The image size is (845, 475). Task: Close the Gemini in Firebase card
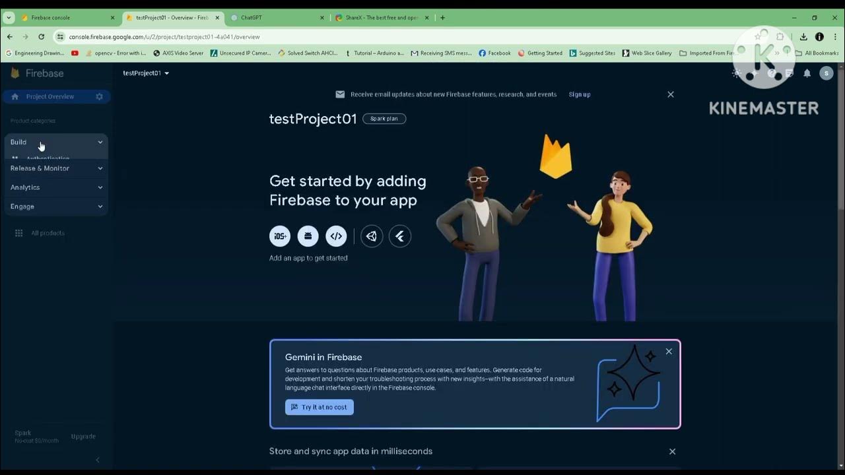(669, 352)
